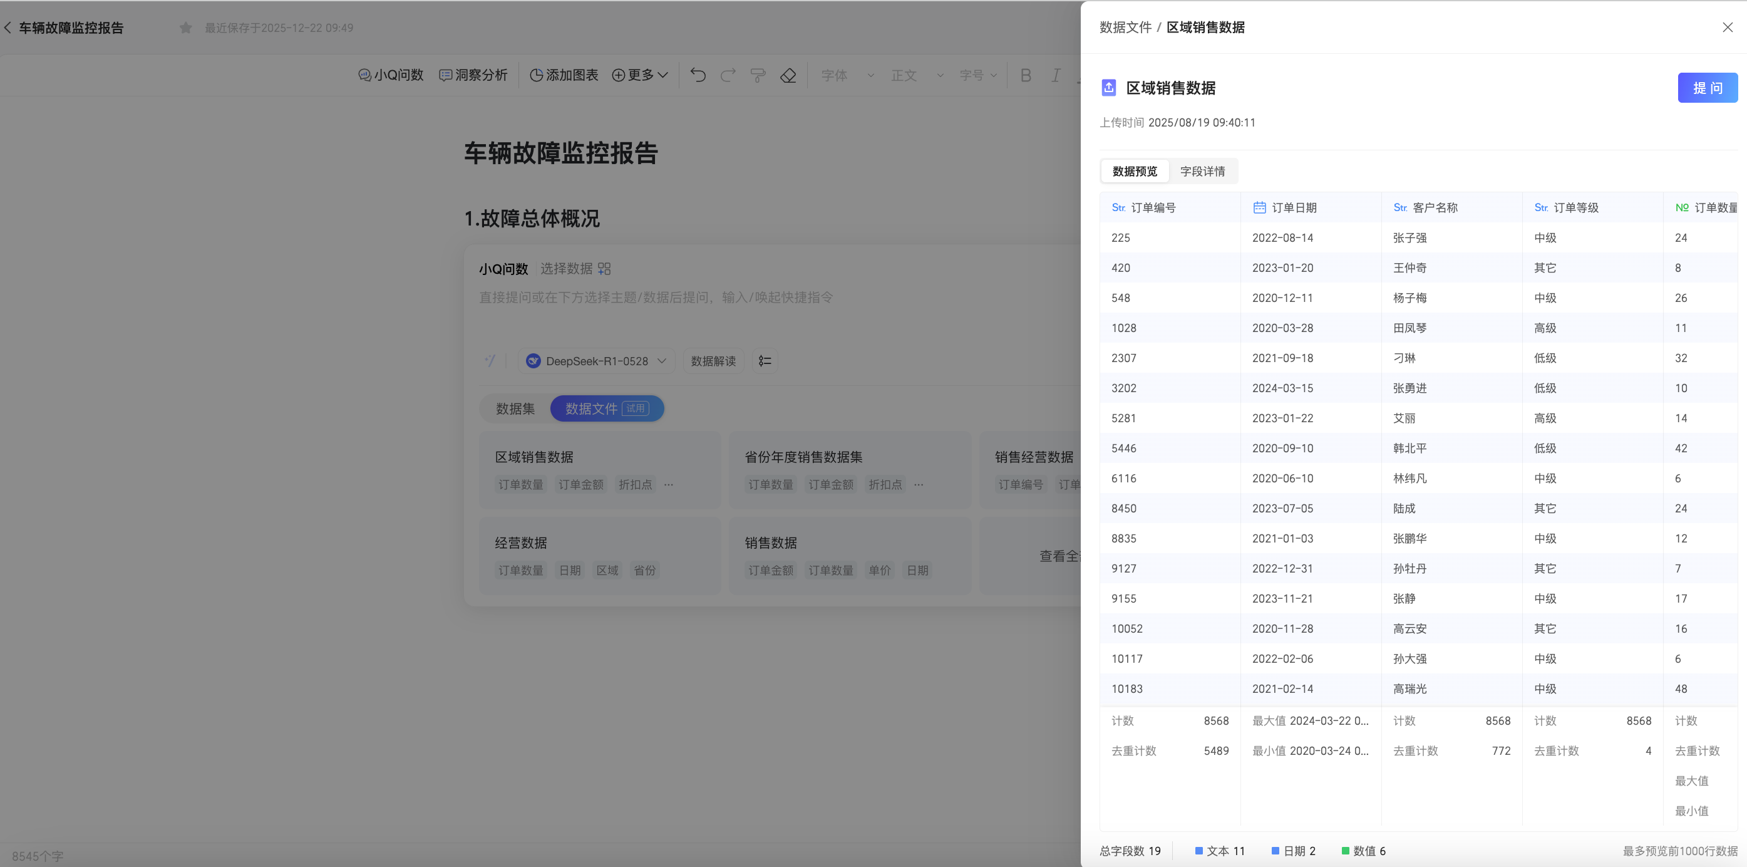The height and width of the screenshot is (867, 1747).
Task: Click the 数据解读 button
Action: tap(713, 361)
